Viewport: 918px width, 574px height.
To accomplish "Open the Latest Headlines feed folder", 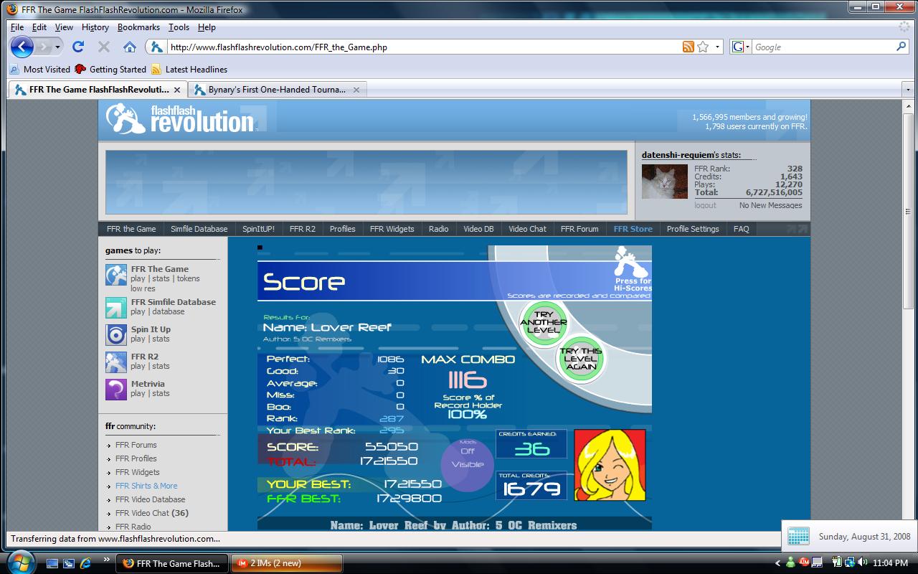I will (189, 70).
